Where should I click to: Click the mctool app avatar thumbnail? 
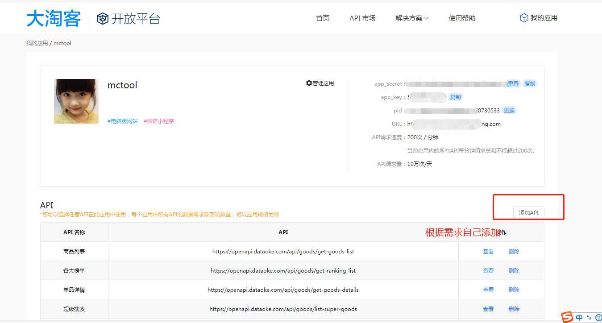(x=76, y=101)
